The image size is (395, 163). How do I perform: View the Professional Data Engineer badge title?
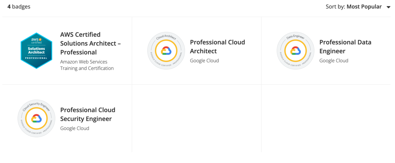point(345,47)
